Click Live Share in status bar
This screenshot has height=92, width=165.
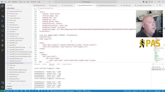[87, 91]
